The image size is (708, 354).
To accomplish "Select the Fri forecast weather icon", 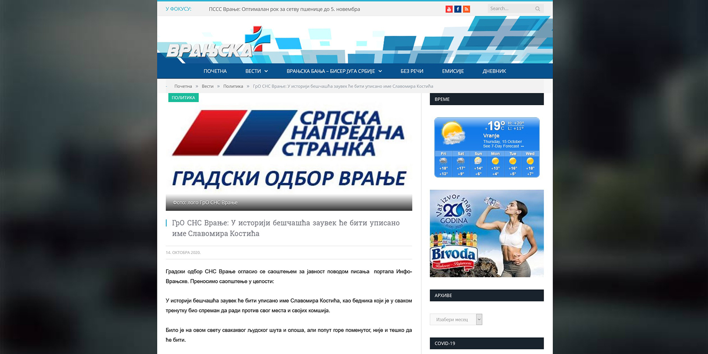I will 443,161.
